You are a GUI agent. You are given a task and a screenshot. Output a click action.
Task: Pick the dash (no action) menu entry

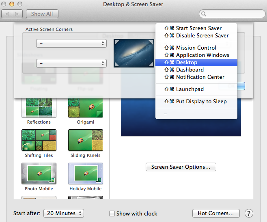tap(196, 114)
